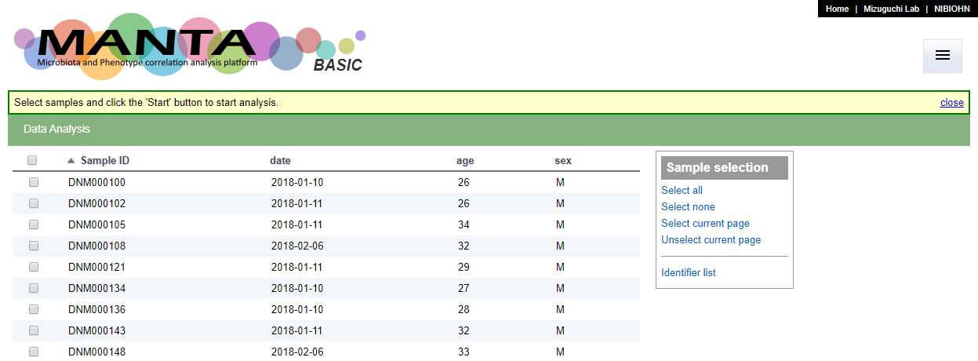Click the Sample ID sort arrow
Viewport: 978px width, 361px height.
(71, 161)
